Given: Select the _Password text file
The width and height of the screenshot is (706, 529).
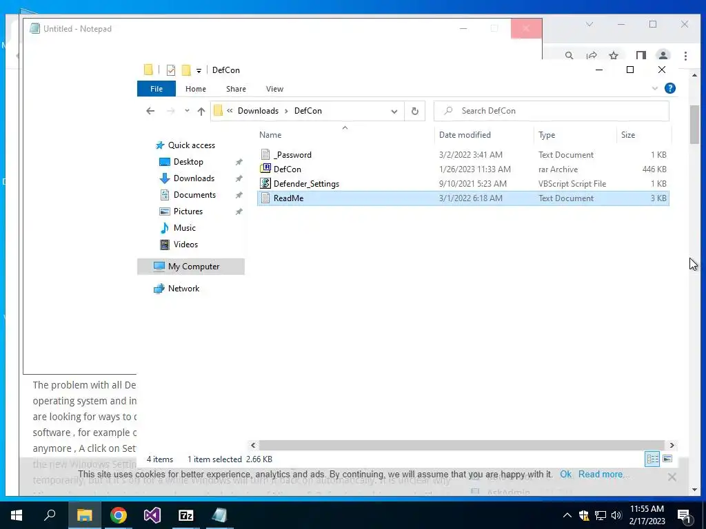Looking at the screenshot, I should (x=463, y=155).
